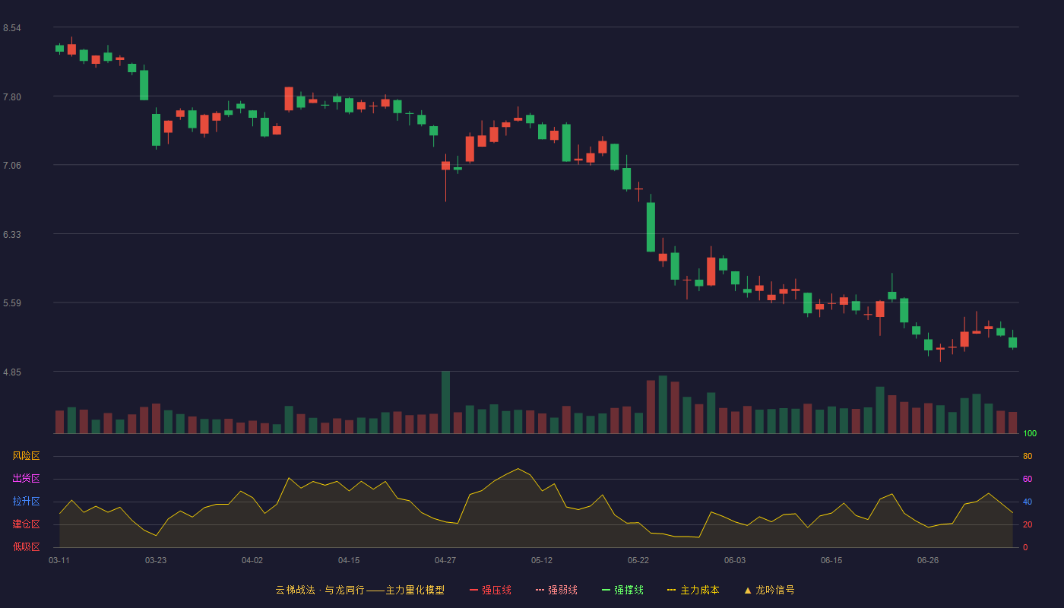Toggle the 强弱线 legend series
1064x608 pixels.
(556, 590)
